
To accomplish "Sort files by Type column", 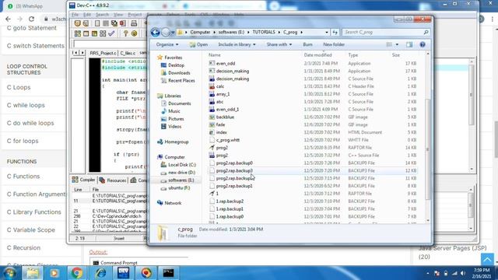I will tap(352, 55).
